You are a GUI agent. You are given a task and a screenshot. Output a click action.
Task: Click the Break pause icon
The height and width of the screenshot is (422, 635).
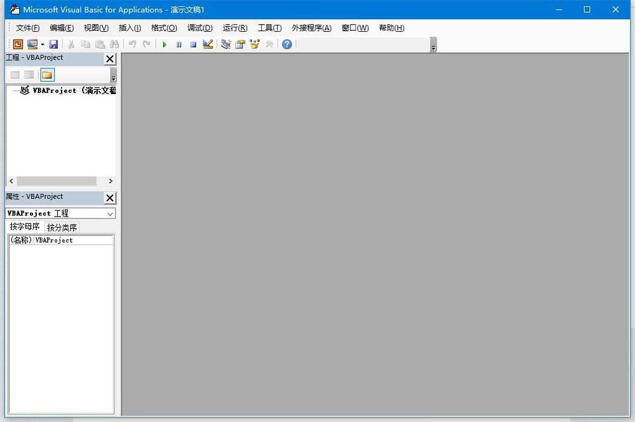(179, 44)
